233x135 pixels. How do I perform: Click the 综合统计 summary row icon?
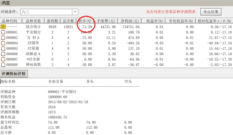3,27
